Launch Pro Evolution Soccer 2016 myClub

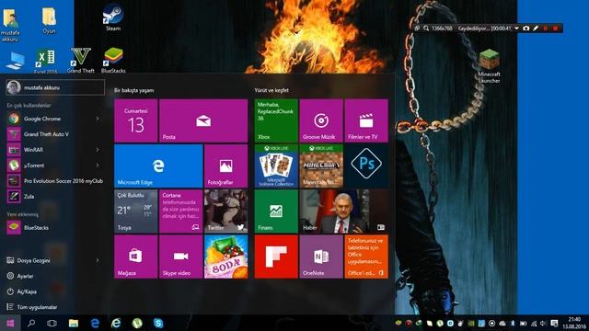[x=55, y=181]
